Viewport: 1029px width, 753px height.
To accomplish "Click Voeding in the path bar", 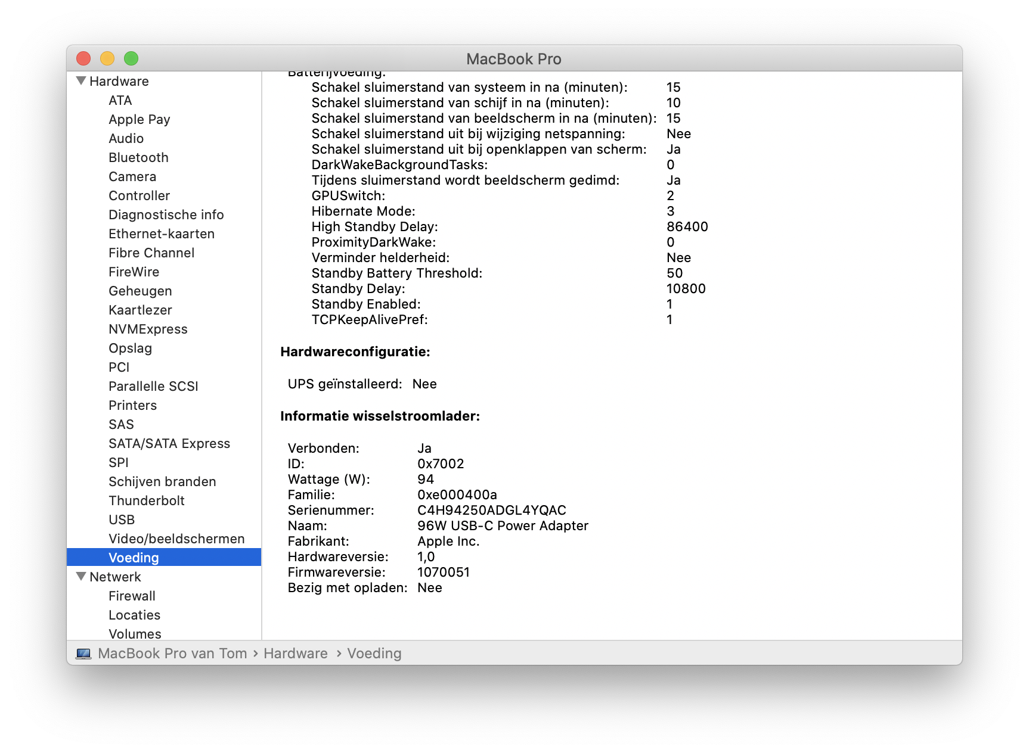I will [374, 654].
